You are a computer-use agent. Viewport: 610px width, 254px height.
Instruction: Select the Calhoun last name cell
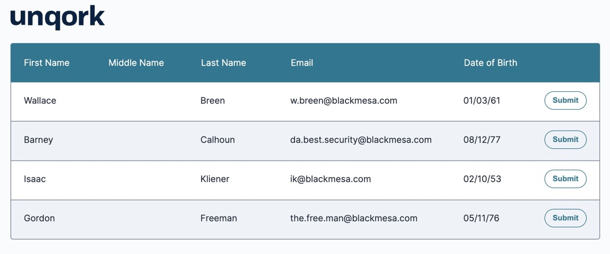tap(218, 140)
